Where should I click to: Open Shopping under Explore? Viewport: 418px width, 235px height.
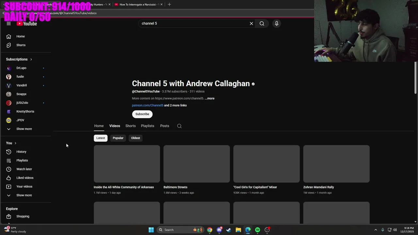click(x=26, y=216)
